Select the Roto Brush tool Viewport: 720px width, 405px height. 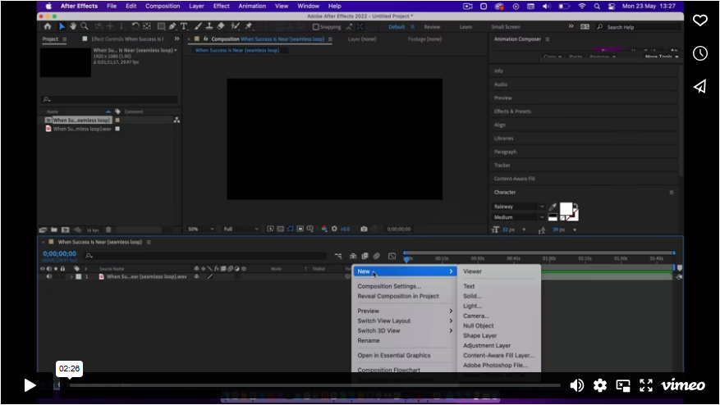(x=235, y=26)
